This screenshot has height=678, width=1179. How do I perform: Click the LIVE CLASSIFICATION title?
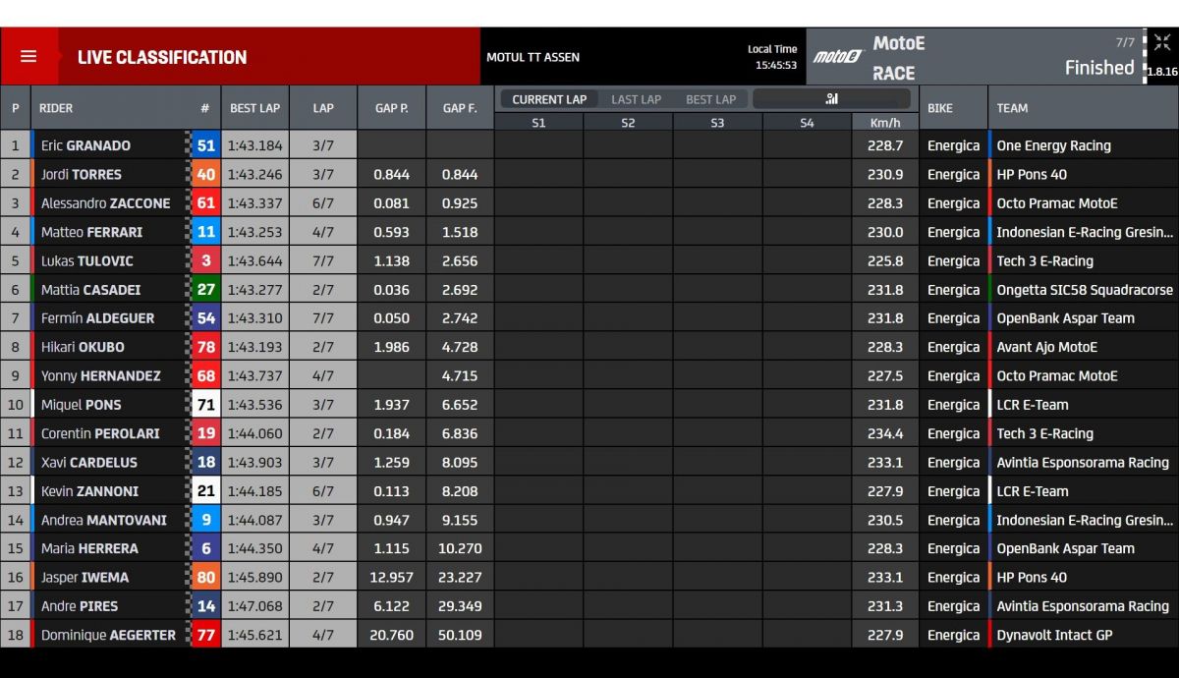(162, 57)
